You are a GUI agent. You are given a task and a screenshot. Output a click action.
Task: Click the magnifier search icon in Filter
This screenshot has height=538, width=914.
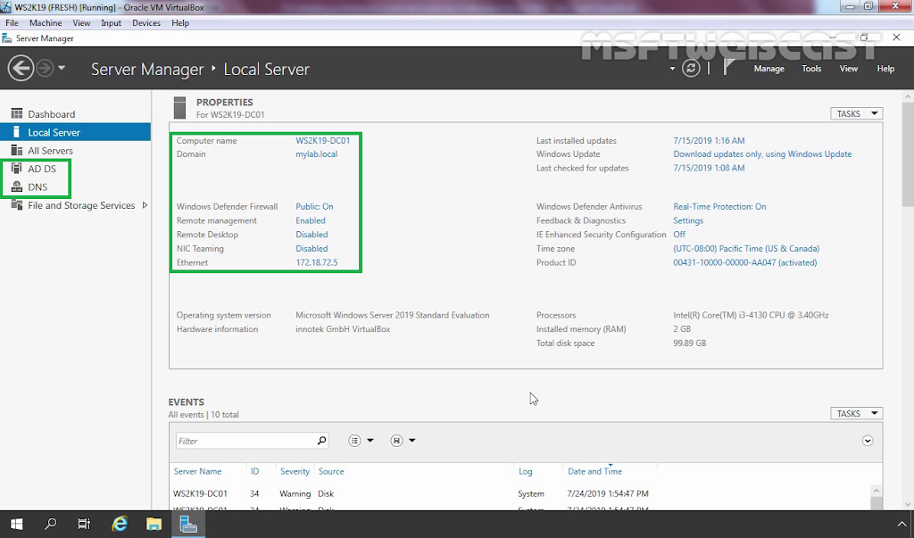pyautogui.click(x=321, y=441)
